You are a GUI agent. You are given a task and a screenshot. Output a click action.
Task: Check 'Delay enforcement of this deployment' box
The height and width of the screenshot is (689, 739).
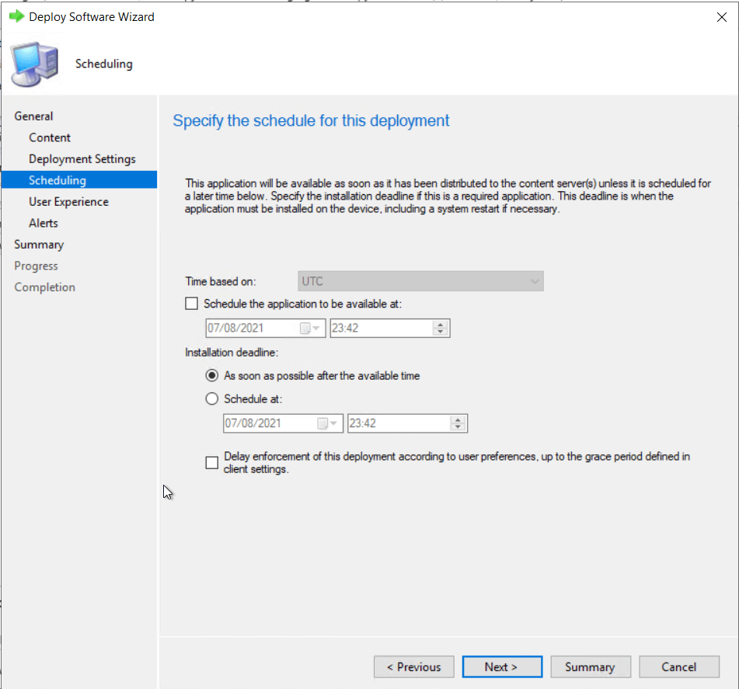(x=212, y=463)
